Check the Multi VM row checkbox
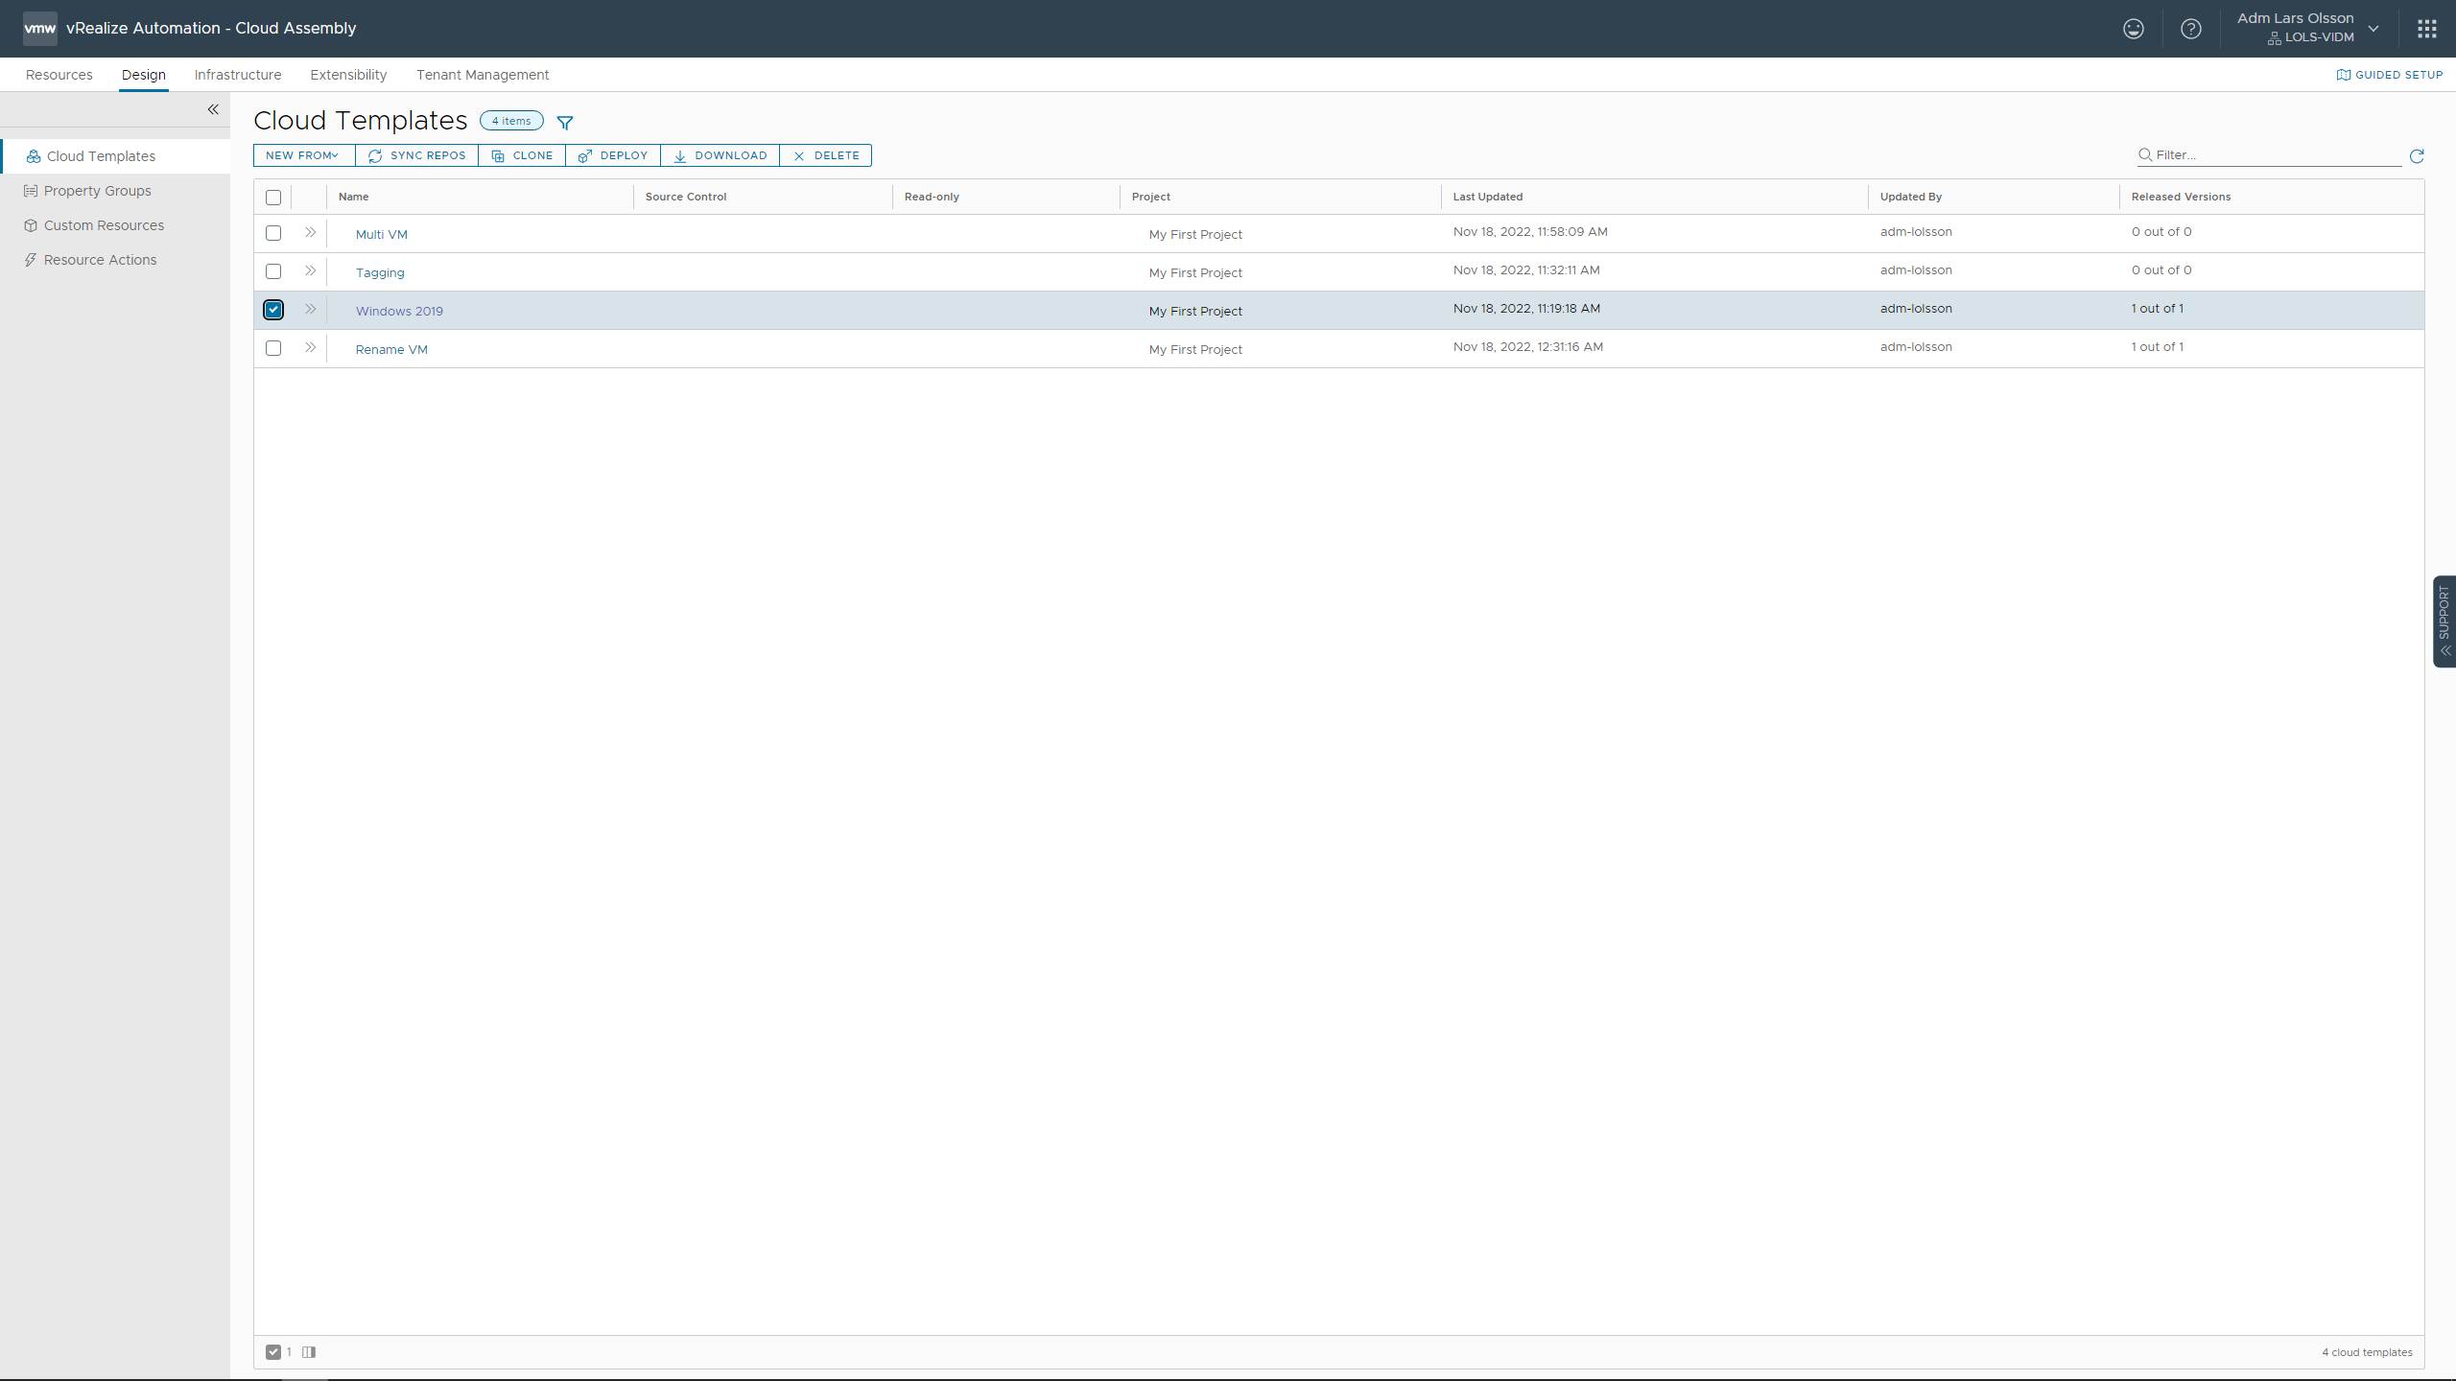 click(273, 233)
